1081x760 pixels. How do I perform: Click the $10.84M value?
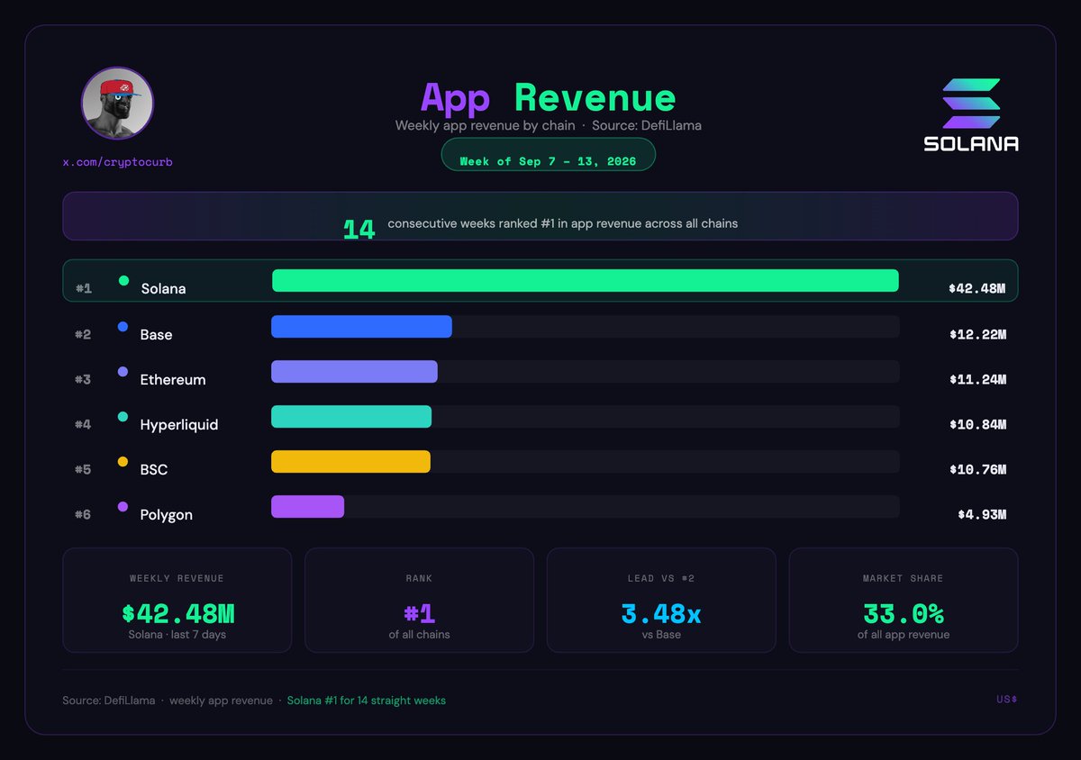pos(977,424)
